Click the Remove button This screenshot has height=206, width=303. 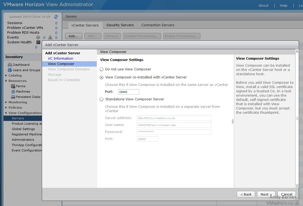(112, 36)
